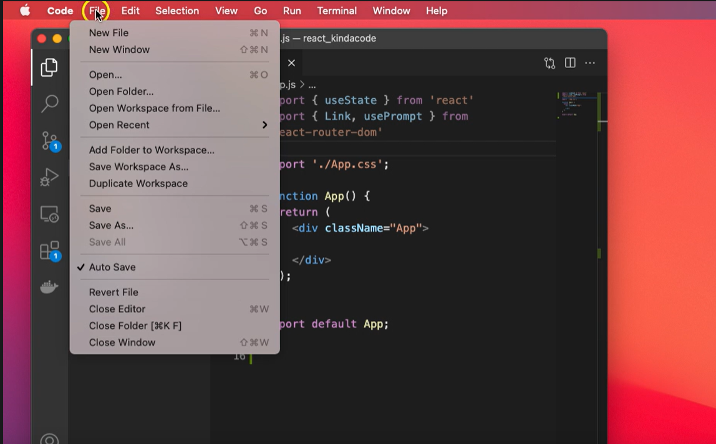Viewport: 716px width, 444px height.
Task: Open the Source Control view icon
Action: point(51,141)
